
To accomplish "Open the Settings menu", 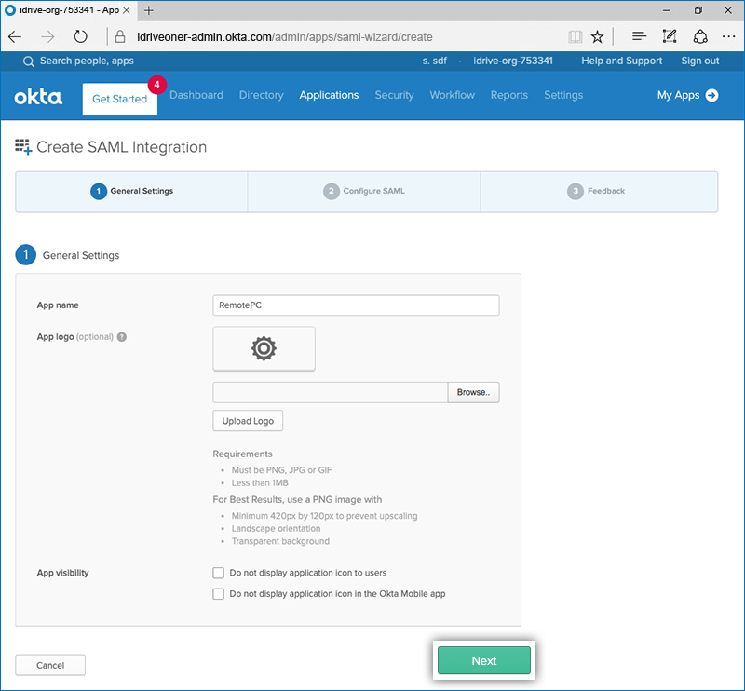I will click(563, 95).
